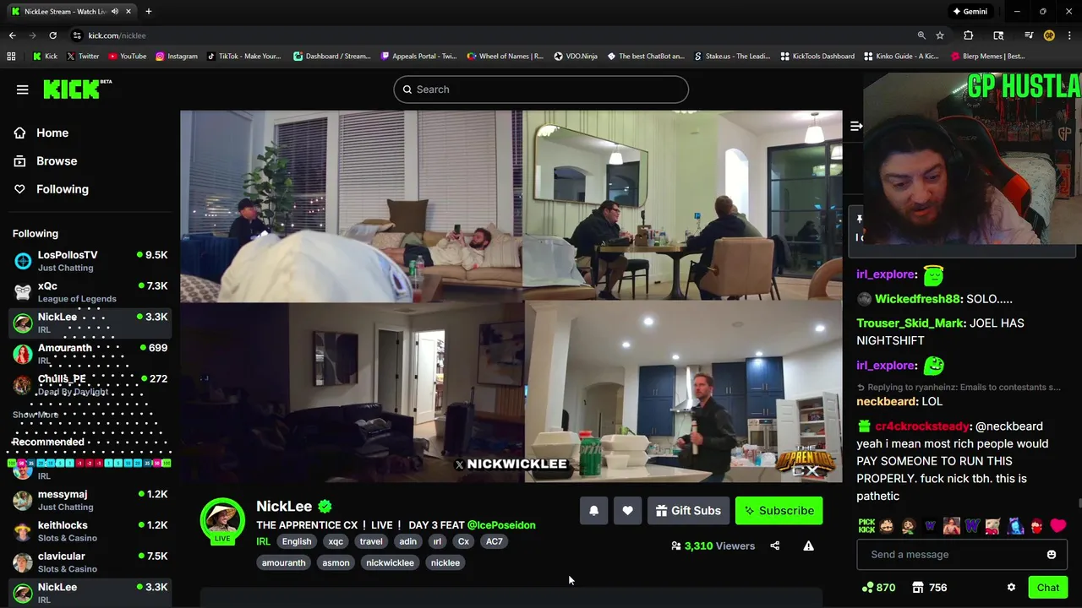Click username neckbeard in chat
This screenshot has height=608, width=1082.
(x=887, y=401)
